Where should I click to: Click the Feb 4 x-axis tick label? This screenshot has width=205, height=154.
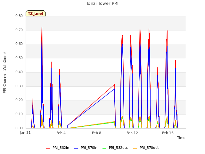coord(61,133)
